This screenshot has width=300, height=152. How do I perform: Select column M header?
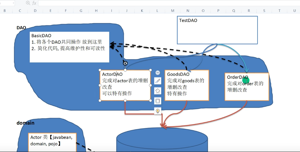pos(173,11)
